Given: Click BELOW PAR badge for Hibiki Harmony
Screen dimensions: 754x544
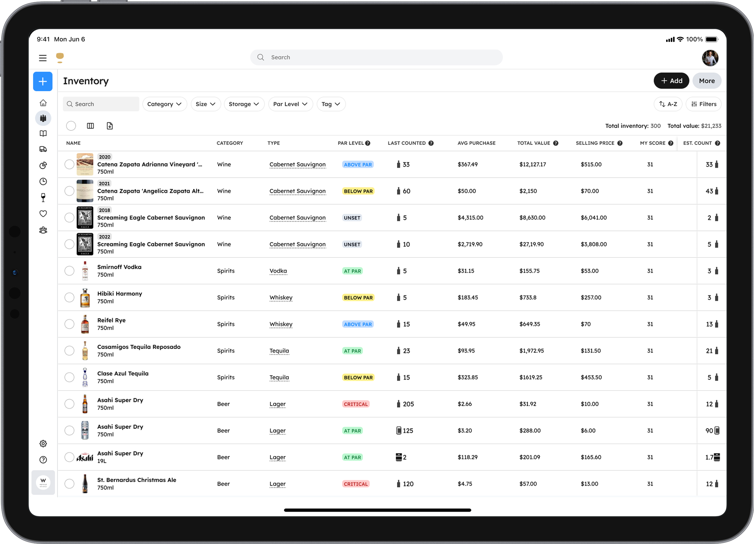Looking at the screenshot, I should pos(358,298).
